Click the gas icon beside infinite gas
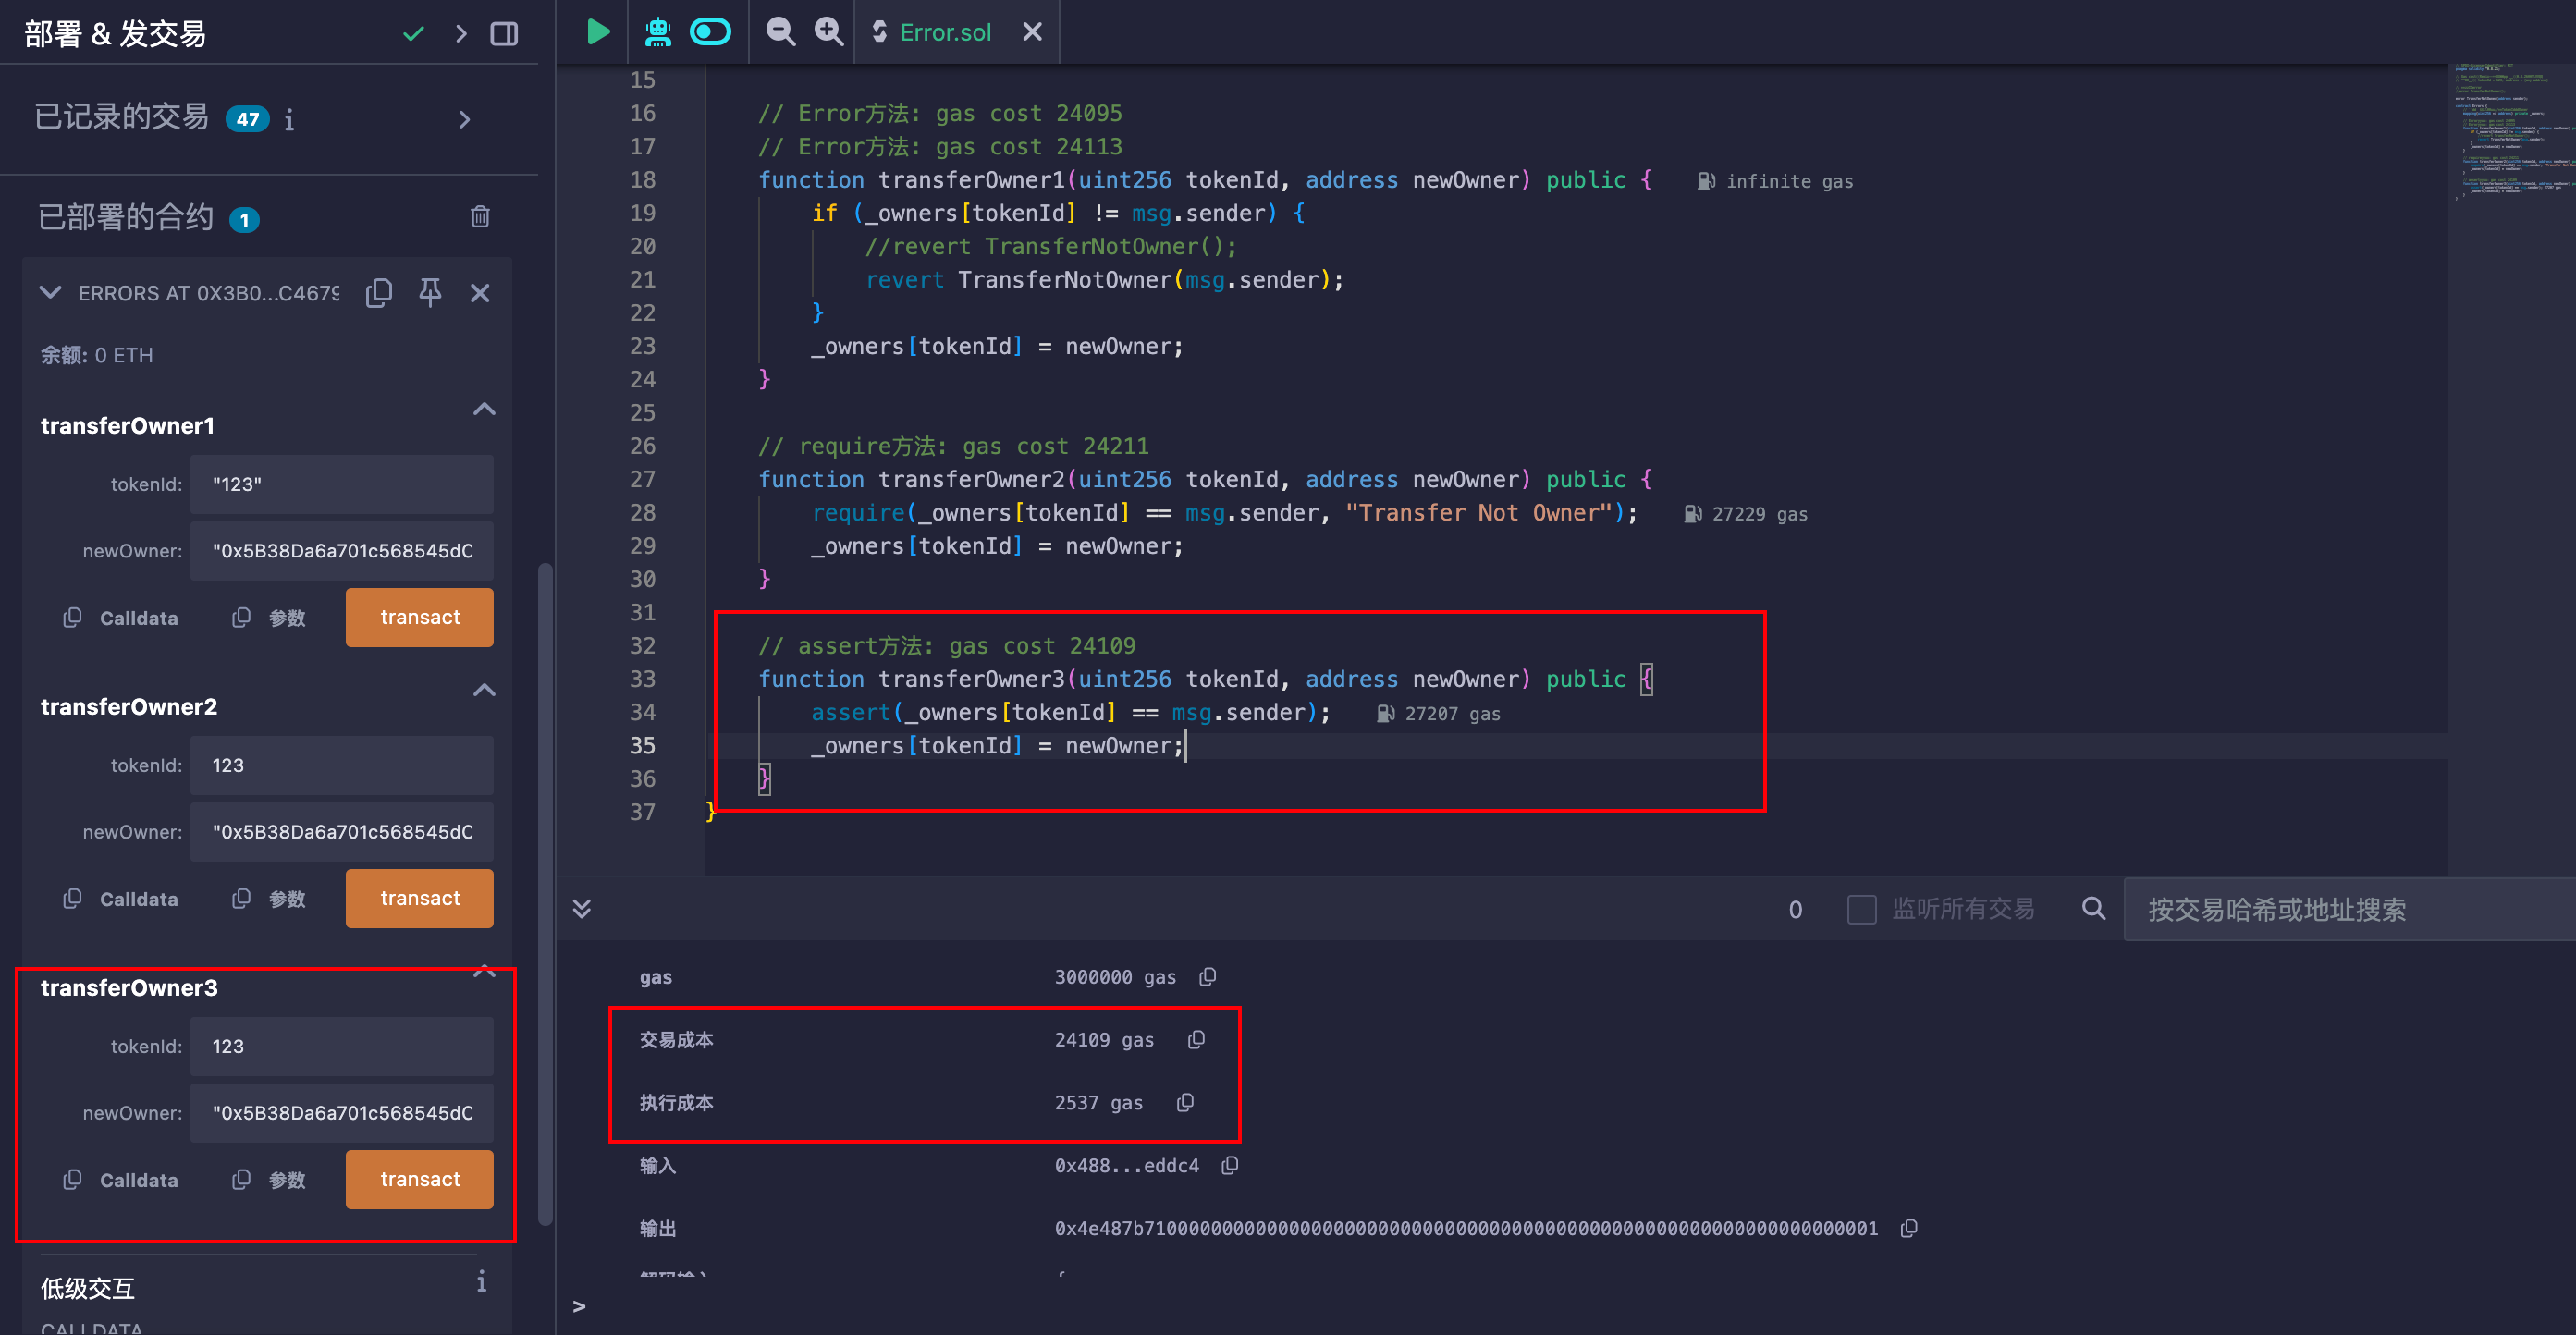The width and height of the screenshot is (2576, 1335). pyautogui.click(x=1706, y=181)
